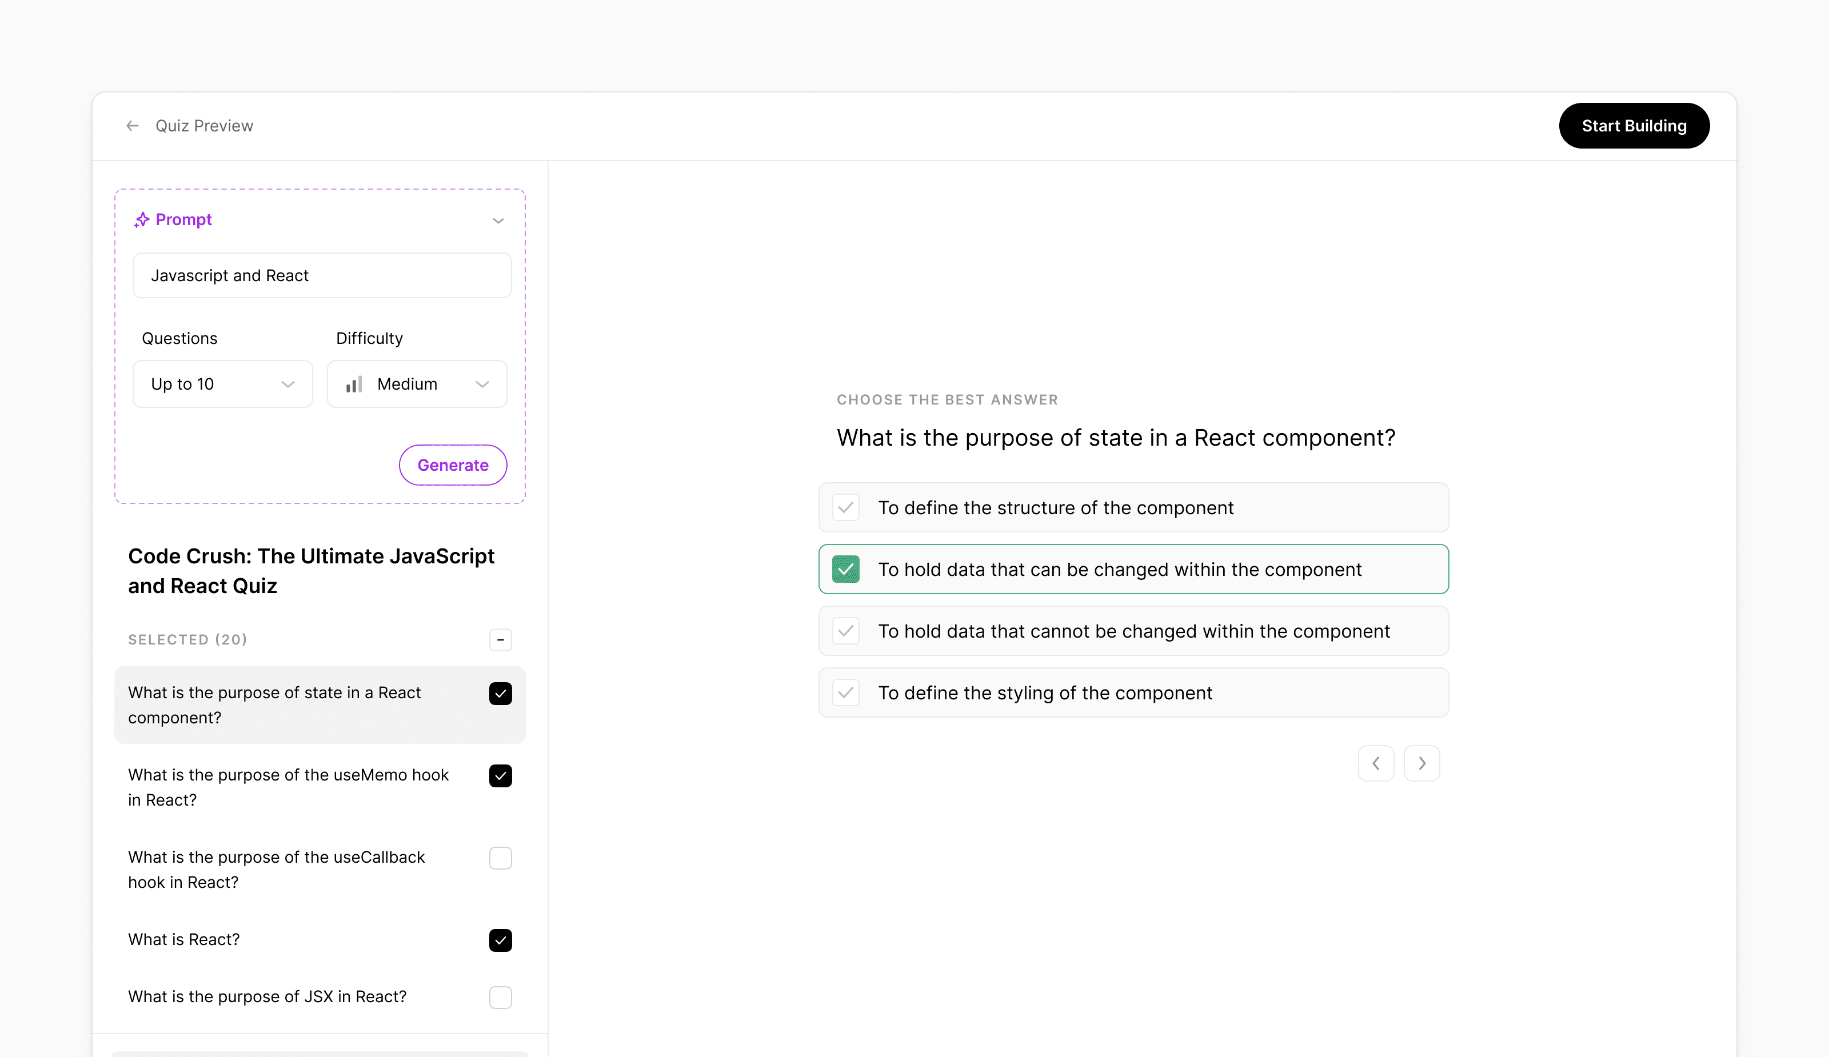Select the 'What is React?' question text

pyautogui.click(x=183, y=939)
